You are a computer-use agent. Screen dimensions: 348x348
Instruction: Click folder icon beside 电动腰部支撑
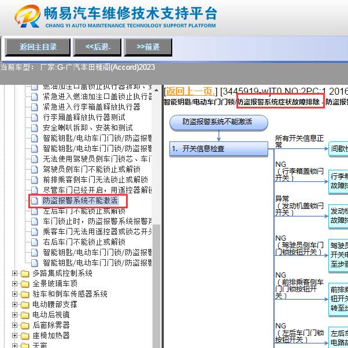coord(25,305)
